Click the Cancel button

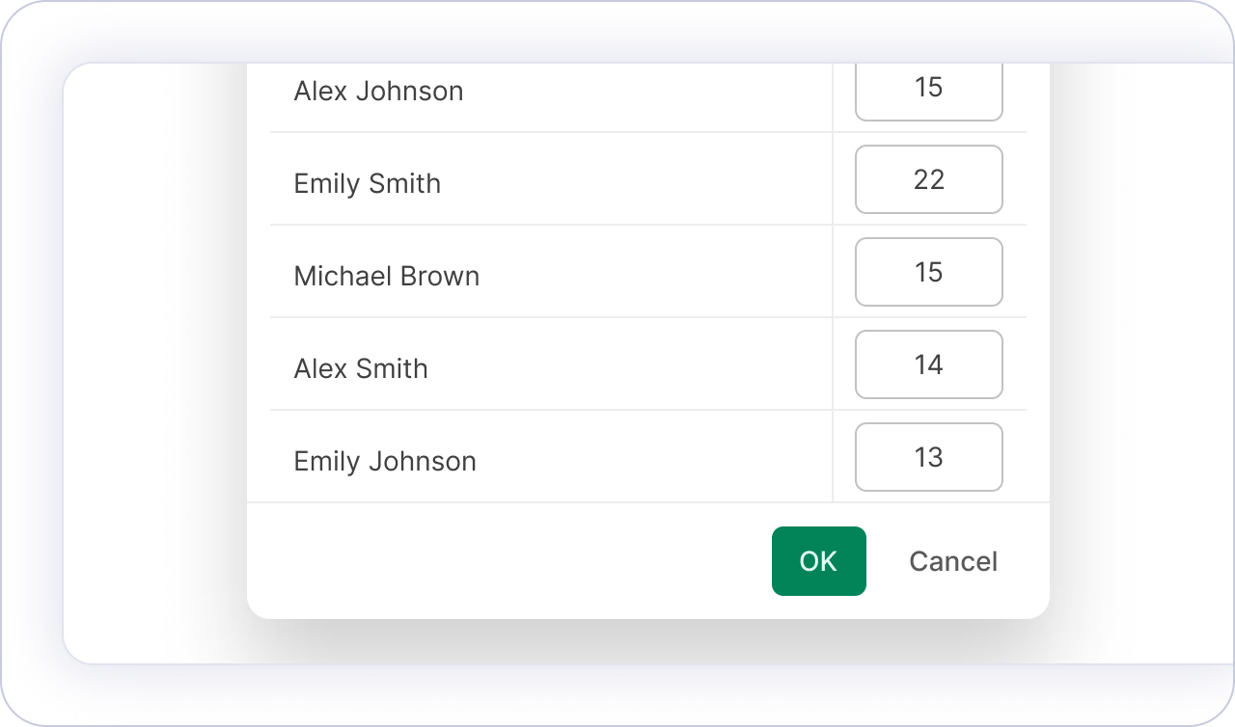point(952,561)
